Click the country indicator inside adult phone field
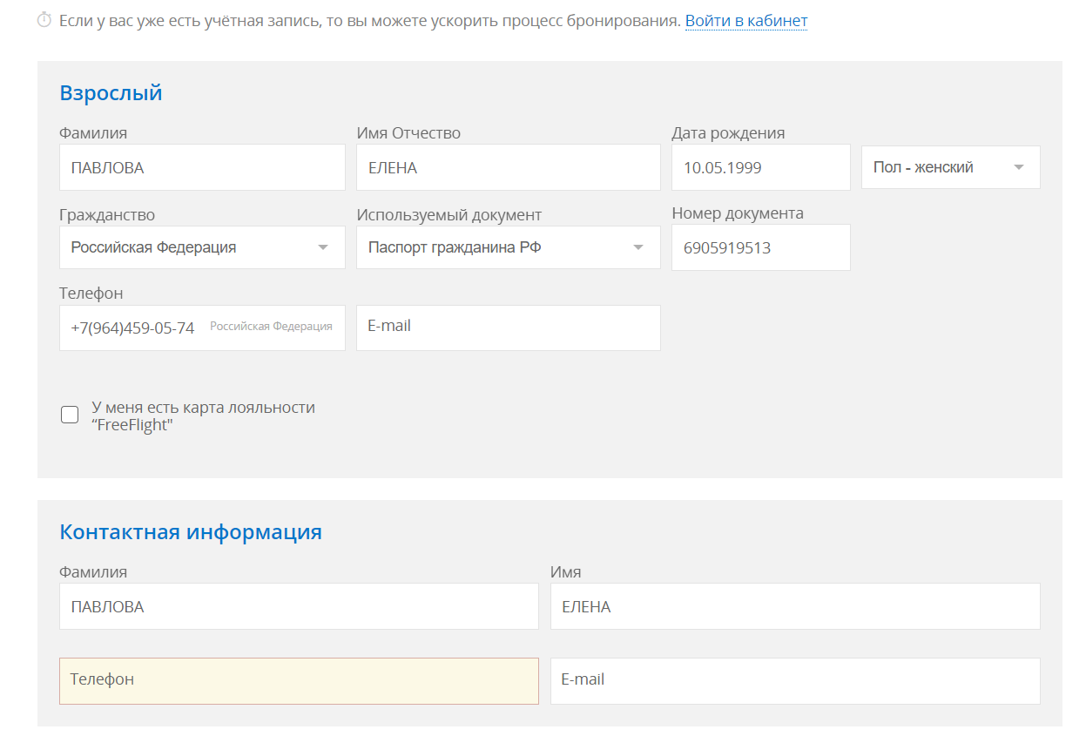Viewport: 1086px width, 743px height. point(271,327)
